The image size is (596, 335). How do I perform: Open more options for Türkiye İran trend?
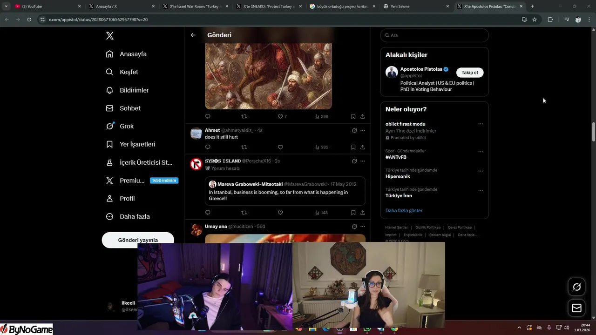481,190
